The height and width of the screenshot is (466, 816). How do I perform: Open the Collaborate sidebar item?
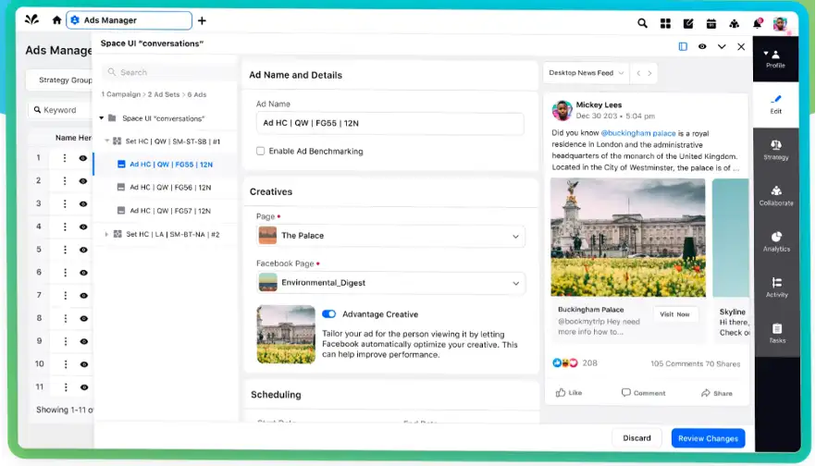pos(775,196)
